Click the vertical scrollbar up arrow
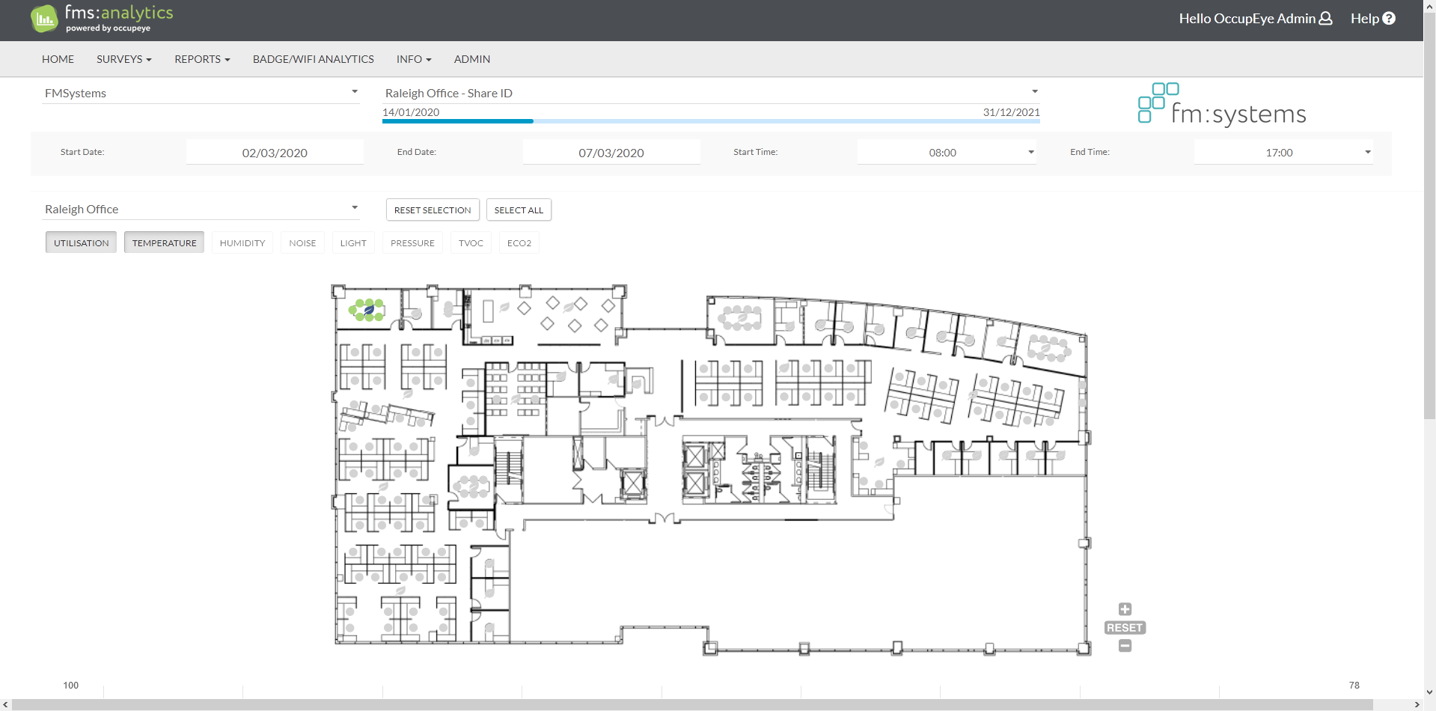Screen dimensions: 1436x711 point(1430,5)
